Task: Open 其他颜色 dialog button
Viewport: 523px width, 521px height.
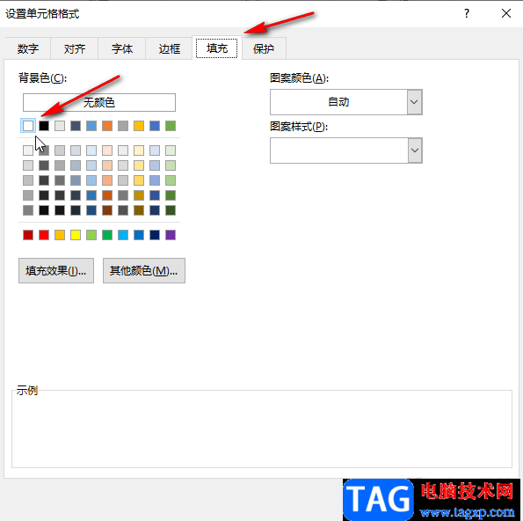Action: [x=144, y=270]
